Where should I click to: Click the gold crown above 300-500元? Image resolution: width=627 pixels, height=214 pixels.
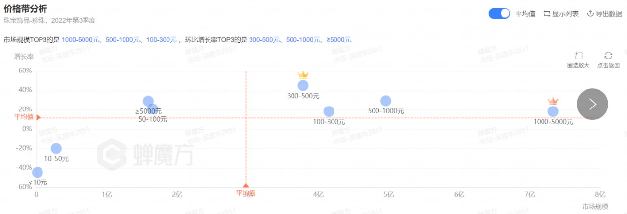coord(303,75)
